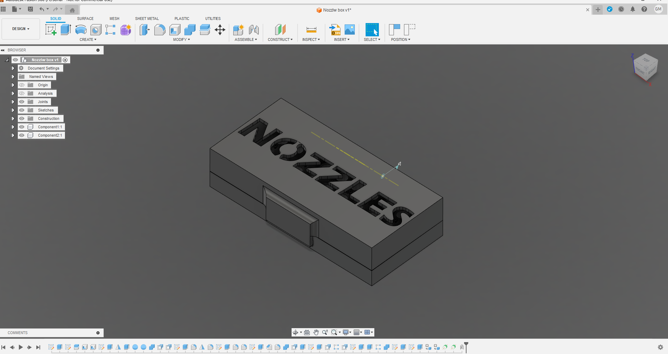This screenshot has height=354, width=668.
Task: Hide the Sketches folder
Action: point(22,110)
